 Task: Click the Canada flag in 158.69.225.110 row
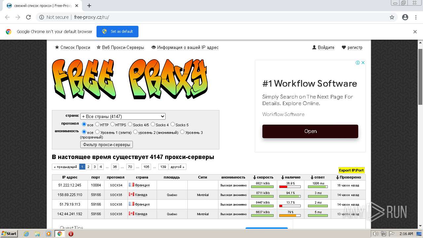131,194
